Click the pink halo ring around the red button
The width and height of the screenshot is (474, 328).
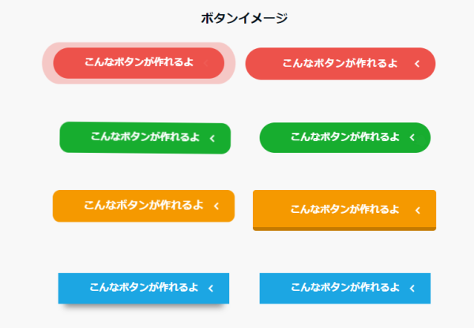pyautogui.click(x=47, y=63)
